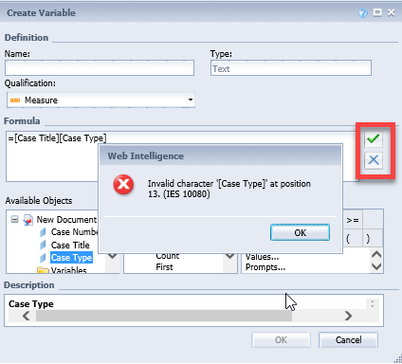This screenshot has width=402, height=364.
Task: Open help in Create Variable dialog
Action: (363, 13)
